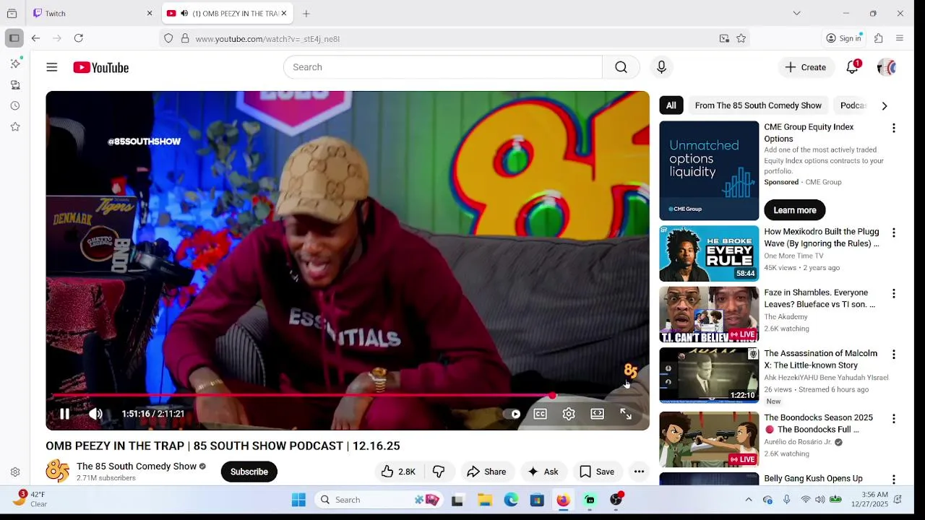Start a voice search with the microphone
The image size is (925, 520).
coord(661,67)
